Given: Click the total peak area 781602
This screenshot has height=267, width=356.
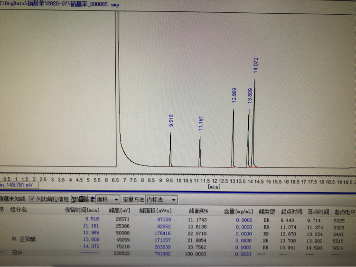Looking at the screenshot, I should point(162,254).
